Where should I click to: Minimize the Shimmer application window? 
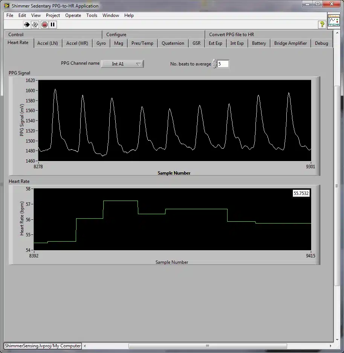[307, 4]
